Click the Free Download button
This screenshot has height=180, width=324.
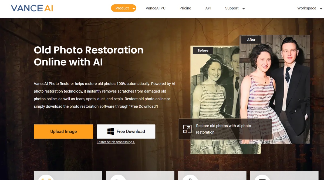click(126, 131)
